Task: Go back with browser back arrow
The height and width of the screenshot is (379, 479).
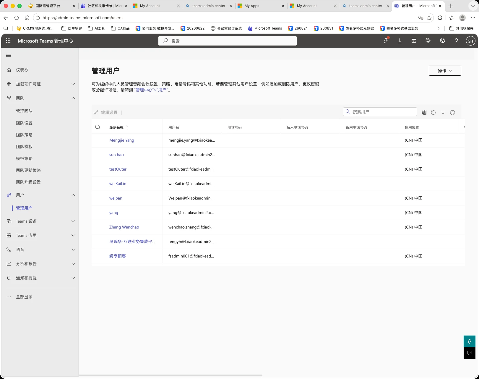Action: pyautogui.click(x=6, y=18)
